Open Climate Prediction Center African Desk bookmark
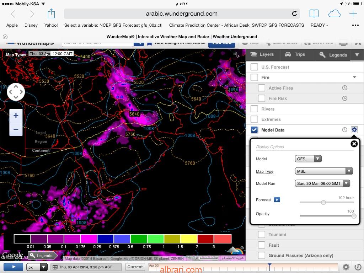Screen dimensions: 364x273 [x=236, y=25]
